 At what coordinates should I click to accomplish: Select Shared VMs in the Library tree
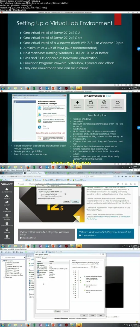[x=7, y=277]
